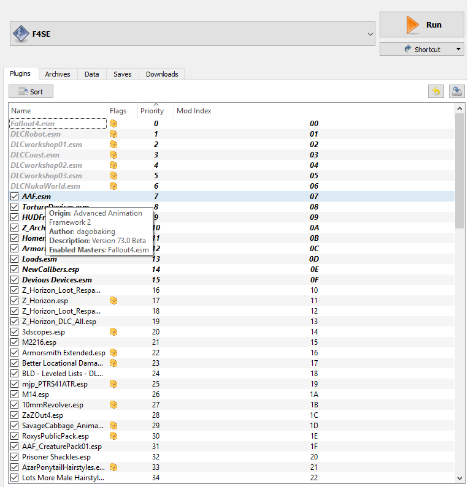
Task: Uncheck Prisoner Shackles.esp
Action: coord(14,457)
